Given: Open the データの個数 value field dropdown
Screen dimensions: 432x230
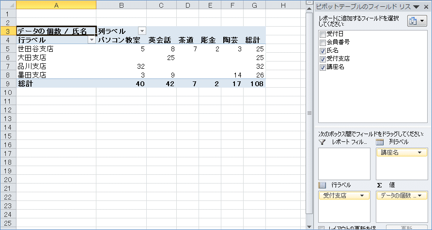Looking at the screenshot, I should tap(420, 196).
